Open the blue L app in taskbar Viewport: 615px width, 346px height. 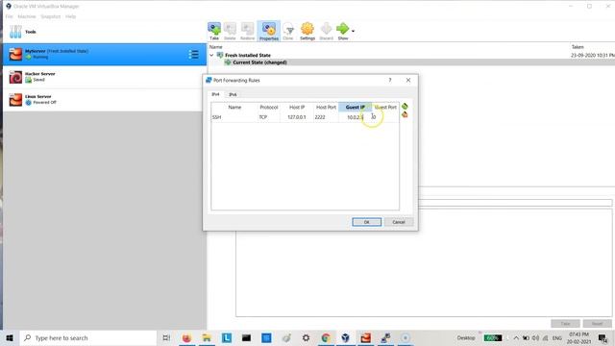(227, 337)
